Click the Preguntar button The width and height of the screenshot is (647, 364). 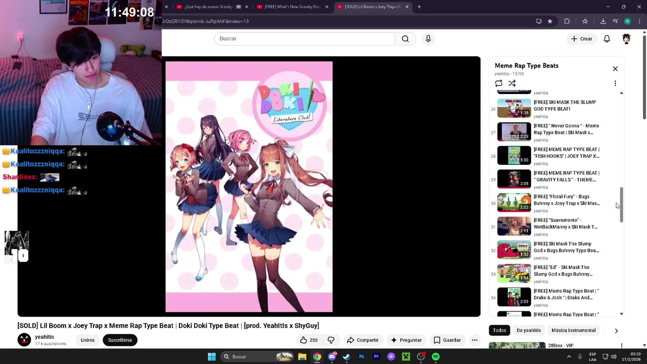pos(406,340)
